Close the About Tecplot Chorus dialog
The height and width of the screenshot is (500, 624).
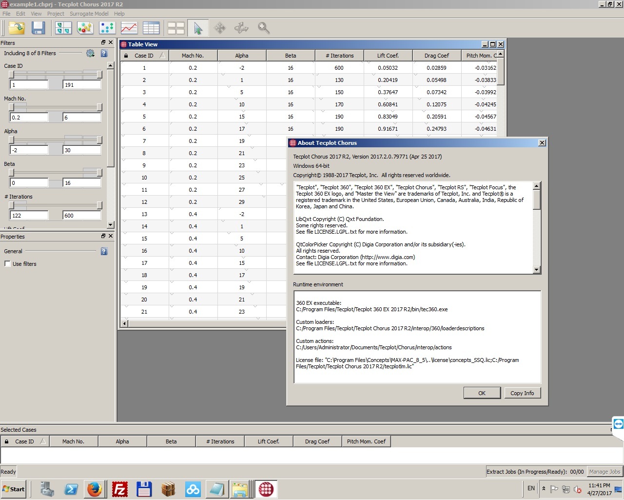542,143
